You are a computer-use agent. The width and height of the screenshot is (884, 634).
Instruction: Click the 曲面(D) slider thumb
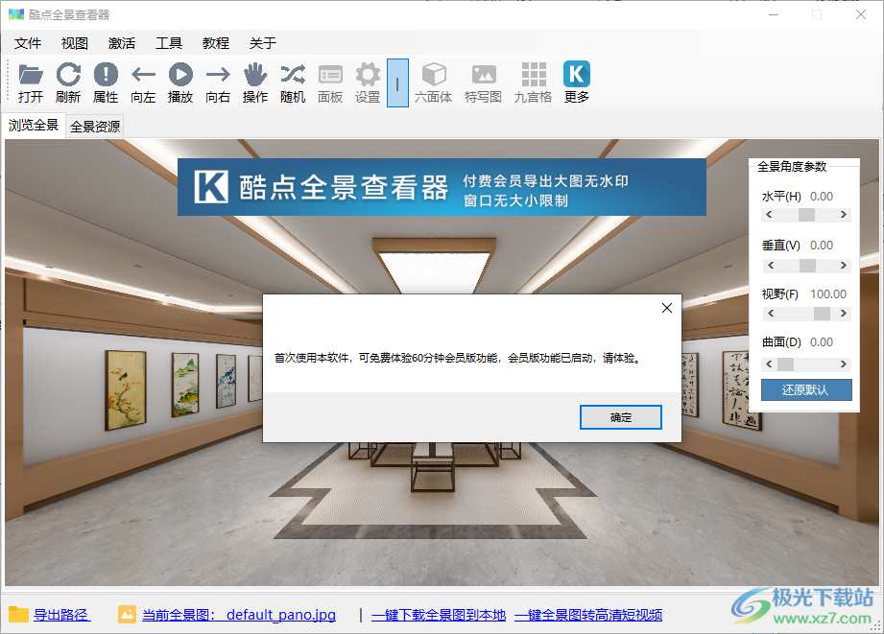pyautogui.click(x=785, y=364)
